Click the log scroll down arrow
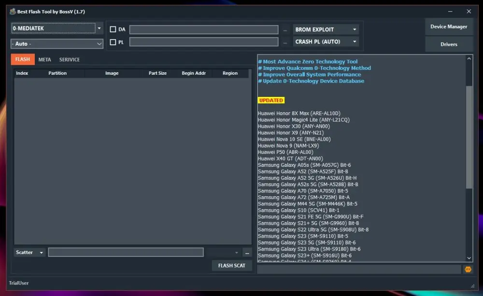 tap(469, 258)
